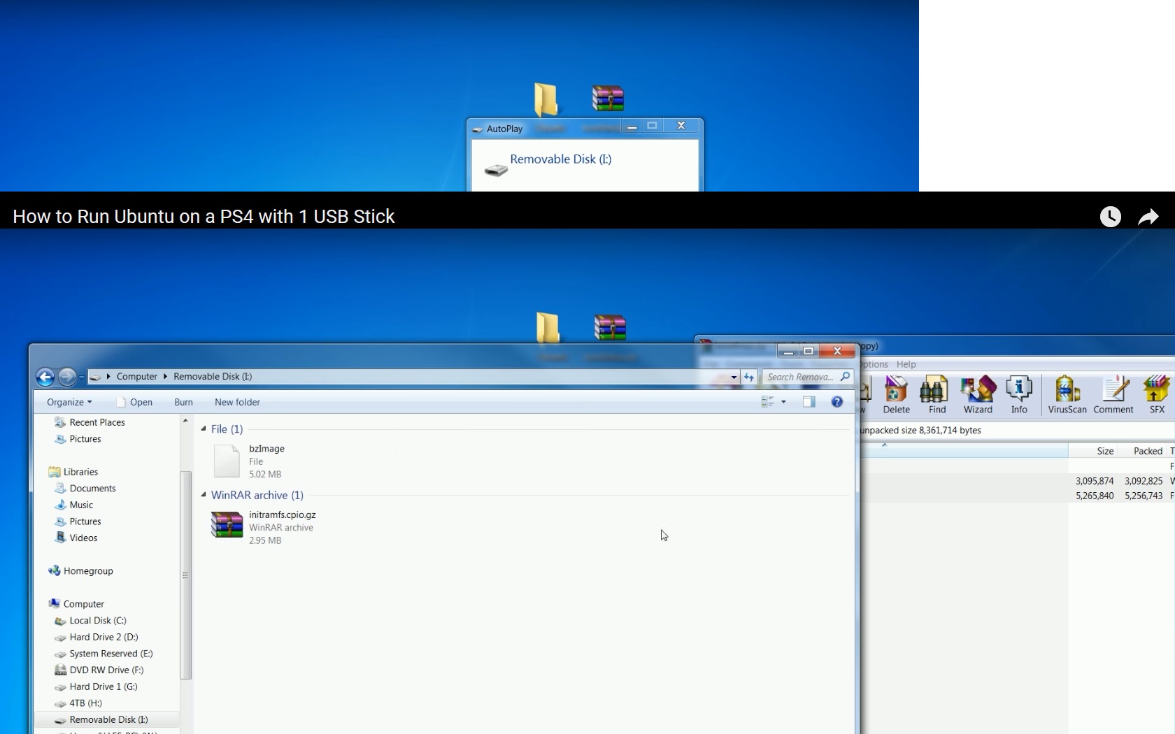Viewport: 1175px width, 734px height.
Task: Click the Change your view icon
Action: point(767,402)
